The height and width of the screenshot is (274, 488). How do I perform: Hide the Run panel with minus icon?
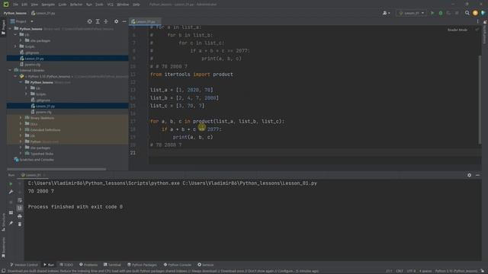point(477,175)
